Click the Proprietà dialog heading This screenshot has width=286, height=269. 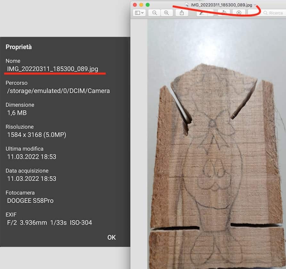19,47
